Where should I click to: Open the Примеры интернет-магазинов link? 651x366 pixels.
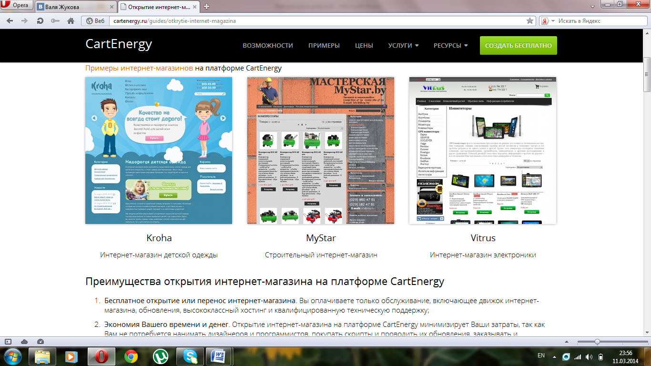(139, 68)
